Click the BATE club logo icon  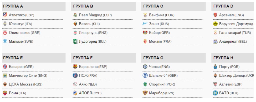coord(215,93)
